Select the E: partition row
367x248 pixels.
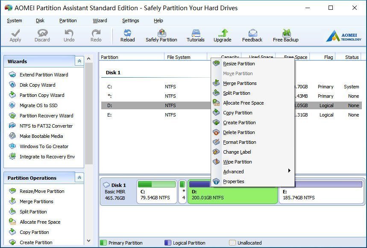pyautogui.click(x=232, y=115)
